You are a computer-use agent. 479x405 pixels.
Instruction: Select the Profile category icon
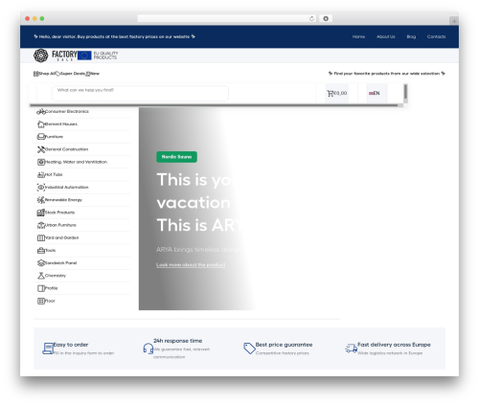[x=41, y=288]
